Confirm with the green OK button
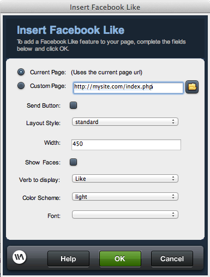Screen dimensions: 210x277 (x=120, y=258)
